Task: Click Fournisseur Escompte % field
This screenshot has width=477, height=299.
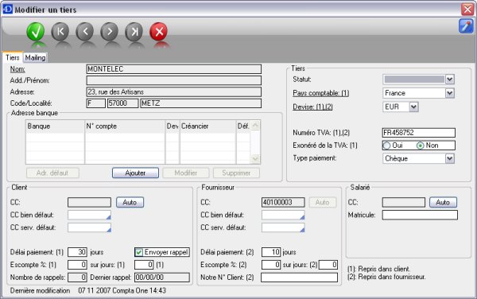Action: 271,265
